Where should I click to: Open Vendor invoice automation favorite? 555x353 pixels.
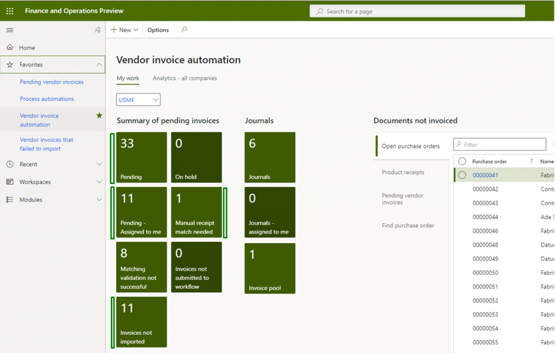click(39, 120)
